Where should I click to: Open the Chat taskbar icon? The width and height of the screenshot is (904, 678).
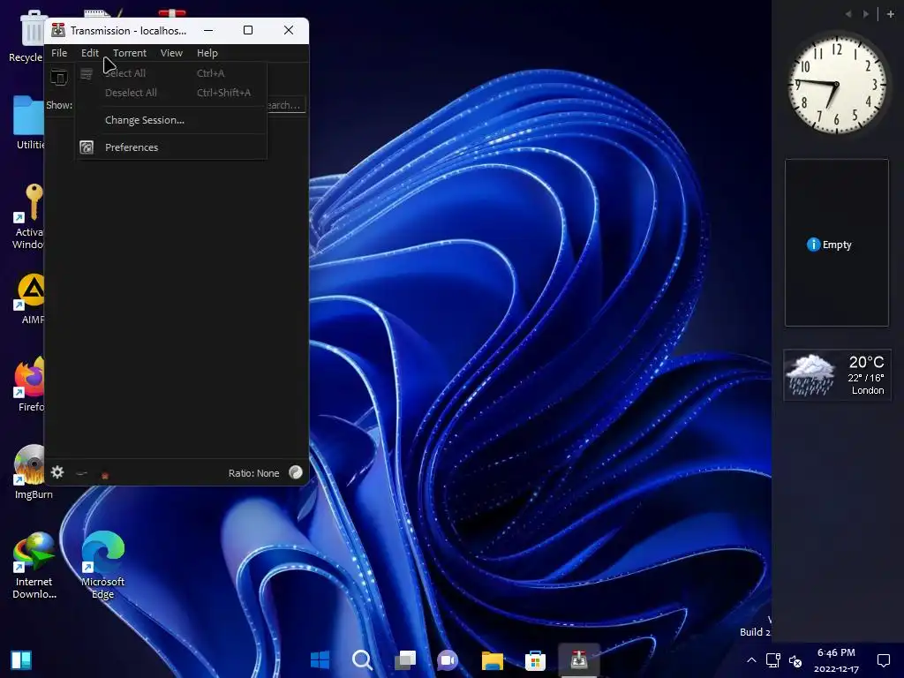pos(448,659)
